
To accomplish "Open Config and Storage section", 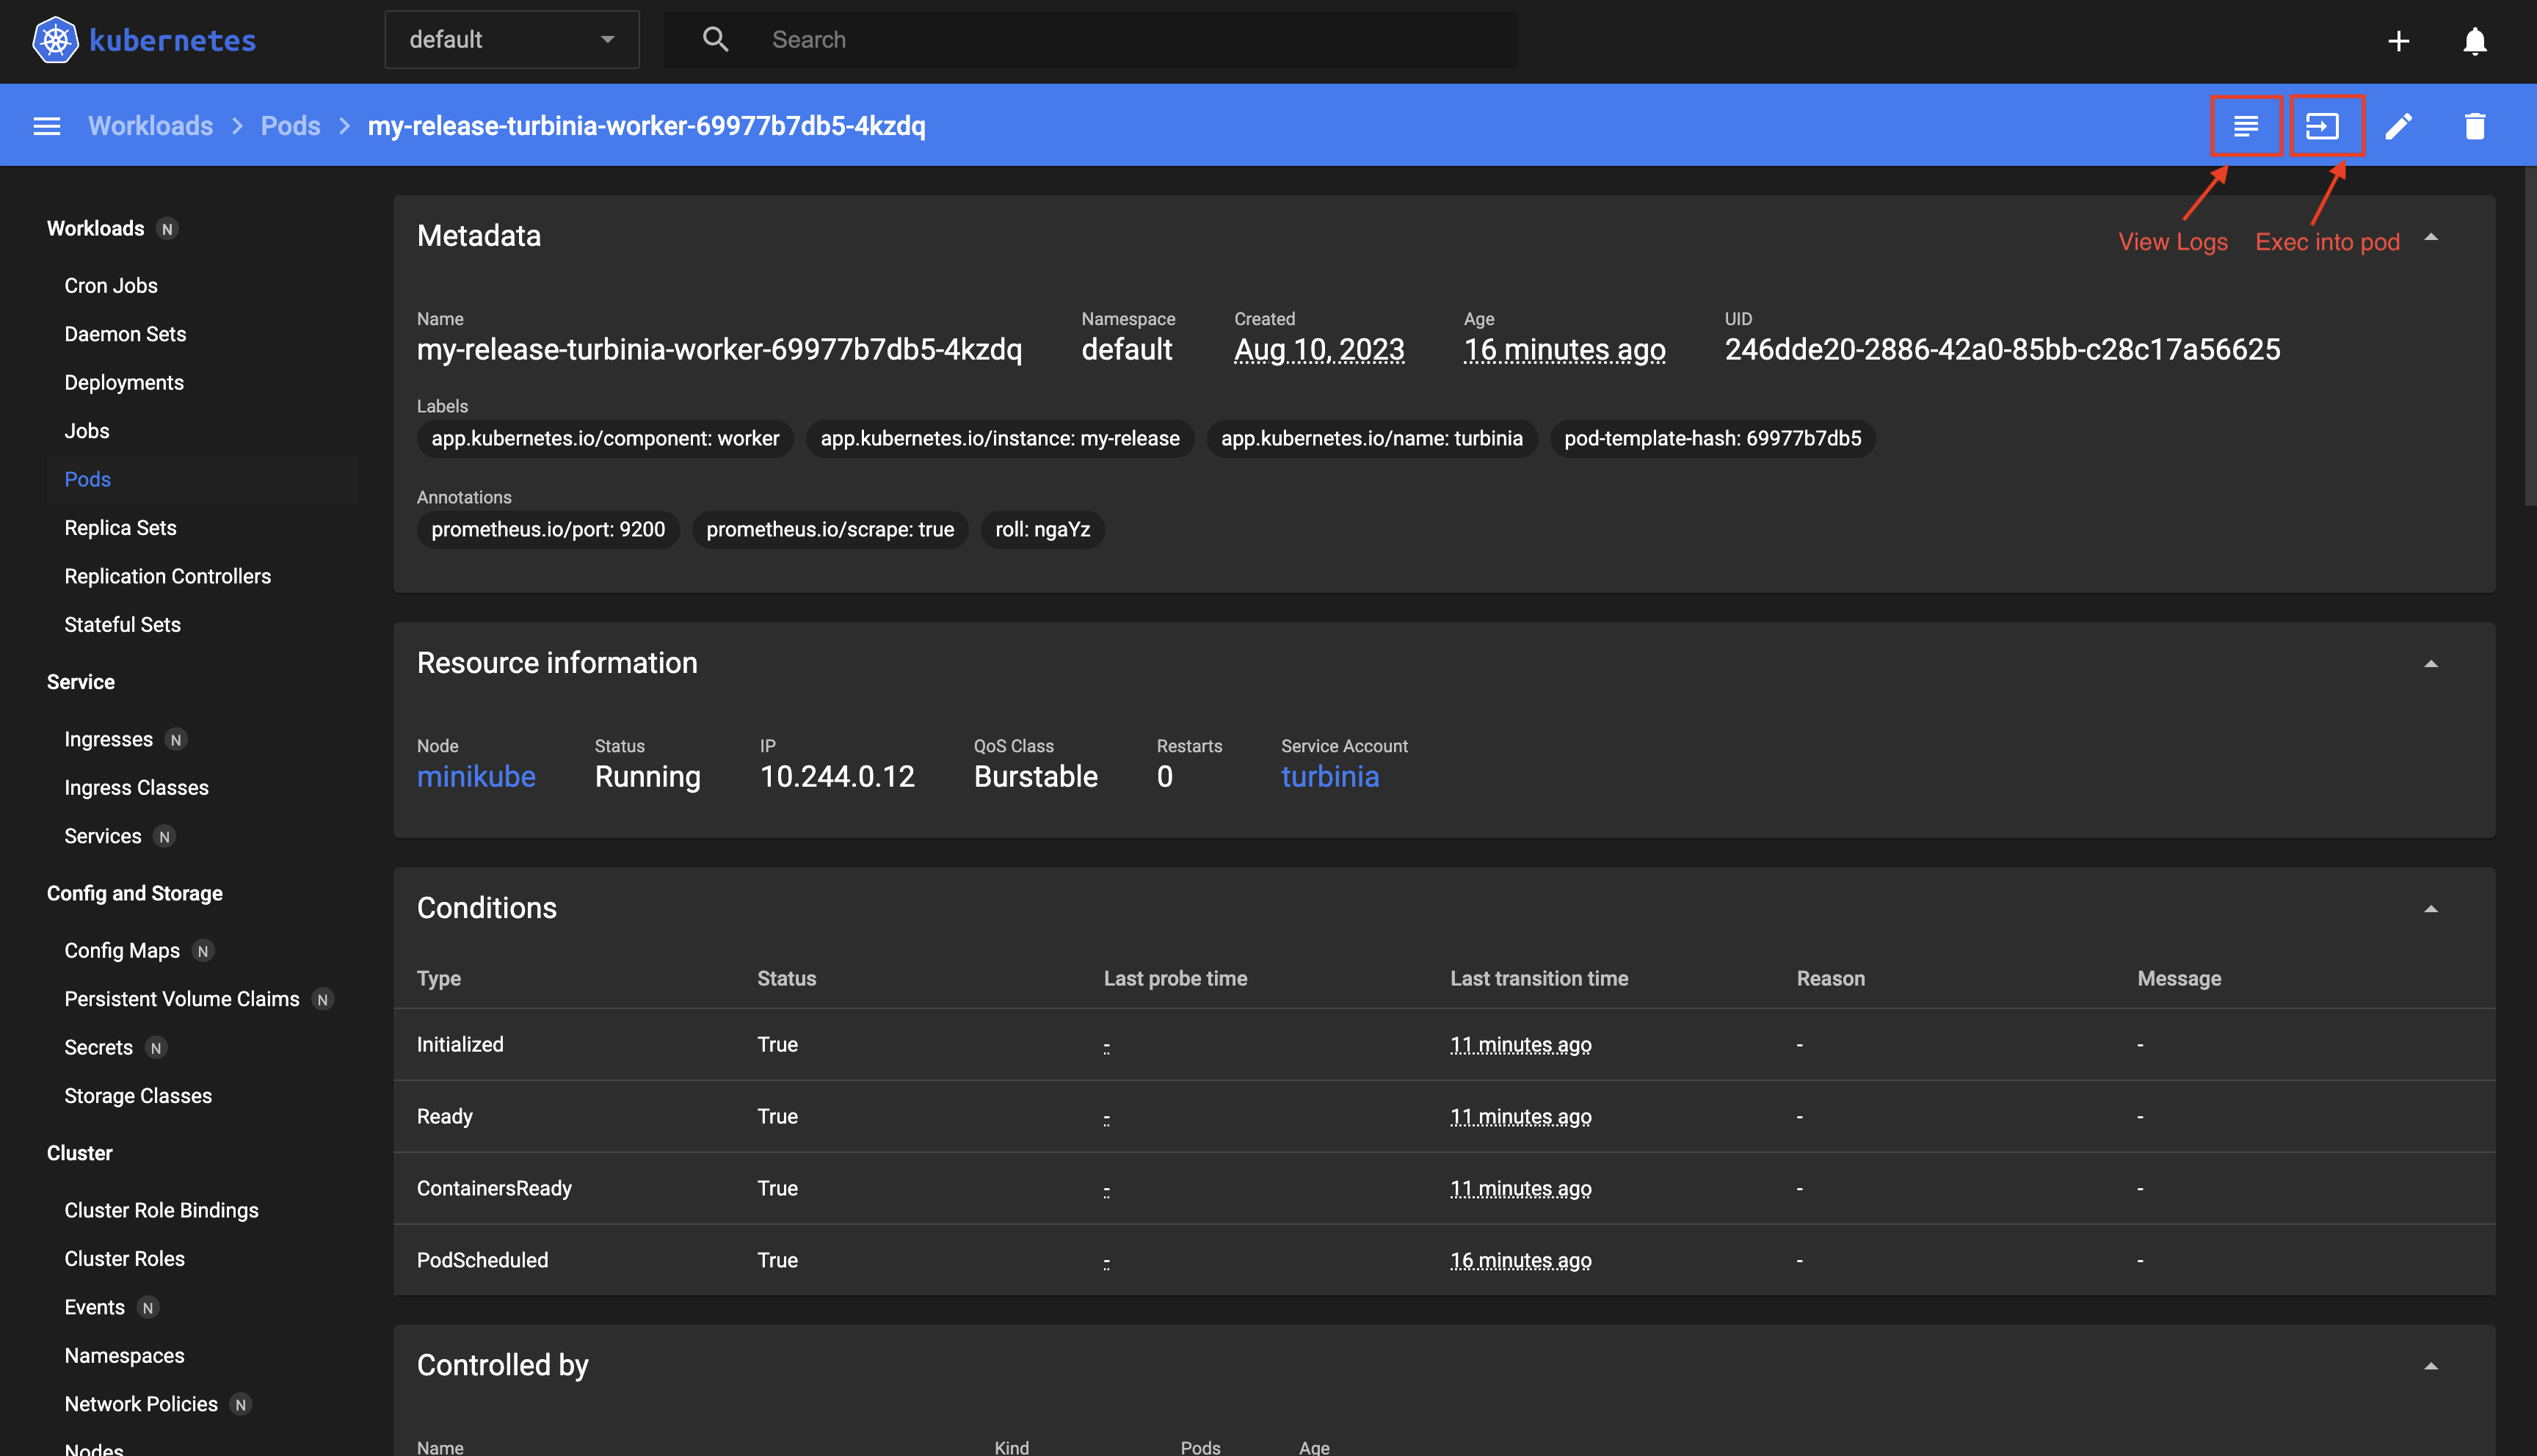I will pos(134,894).
